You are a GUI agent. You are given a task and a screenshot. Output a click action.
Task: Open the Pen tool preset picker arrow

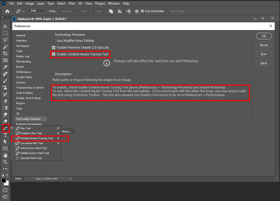pos(24,11)
